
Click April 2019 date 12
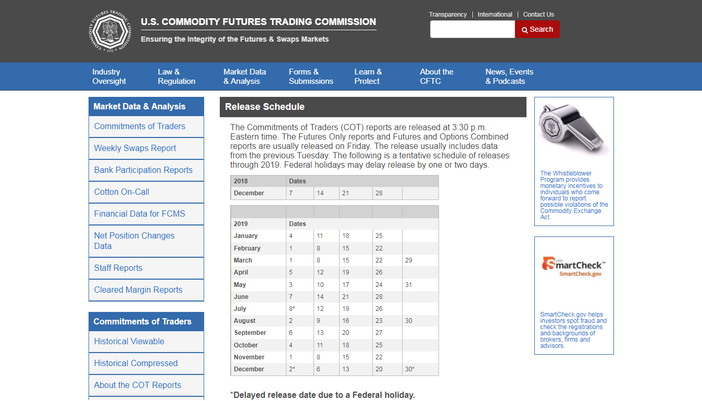[x=320, y=272]
